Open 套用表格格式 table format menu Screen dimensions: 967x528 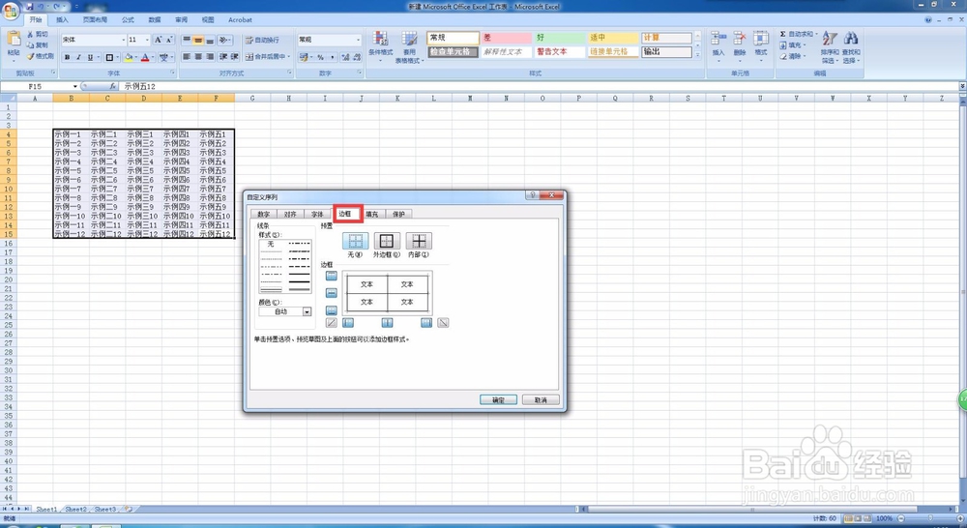409,47
